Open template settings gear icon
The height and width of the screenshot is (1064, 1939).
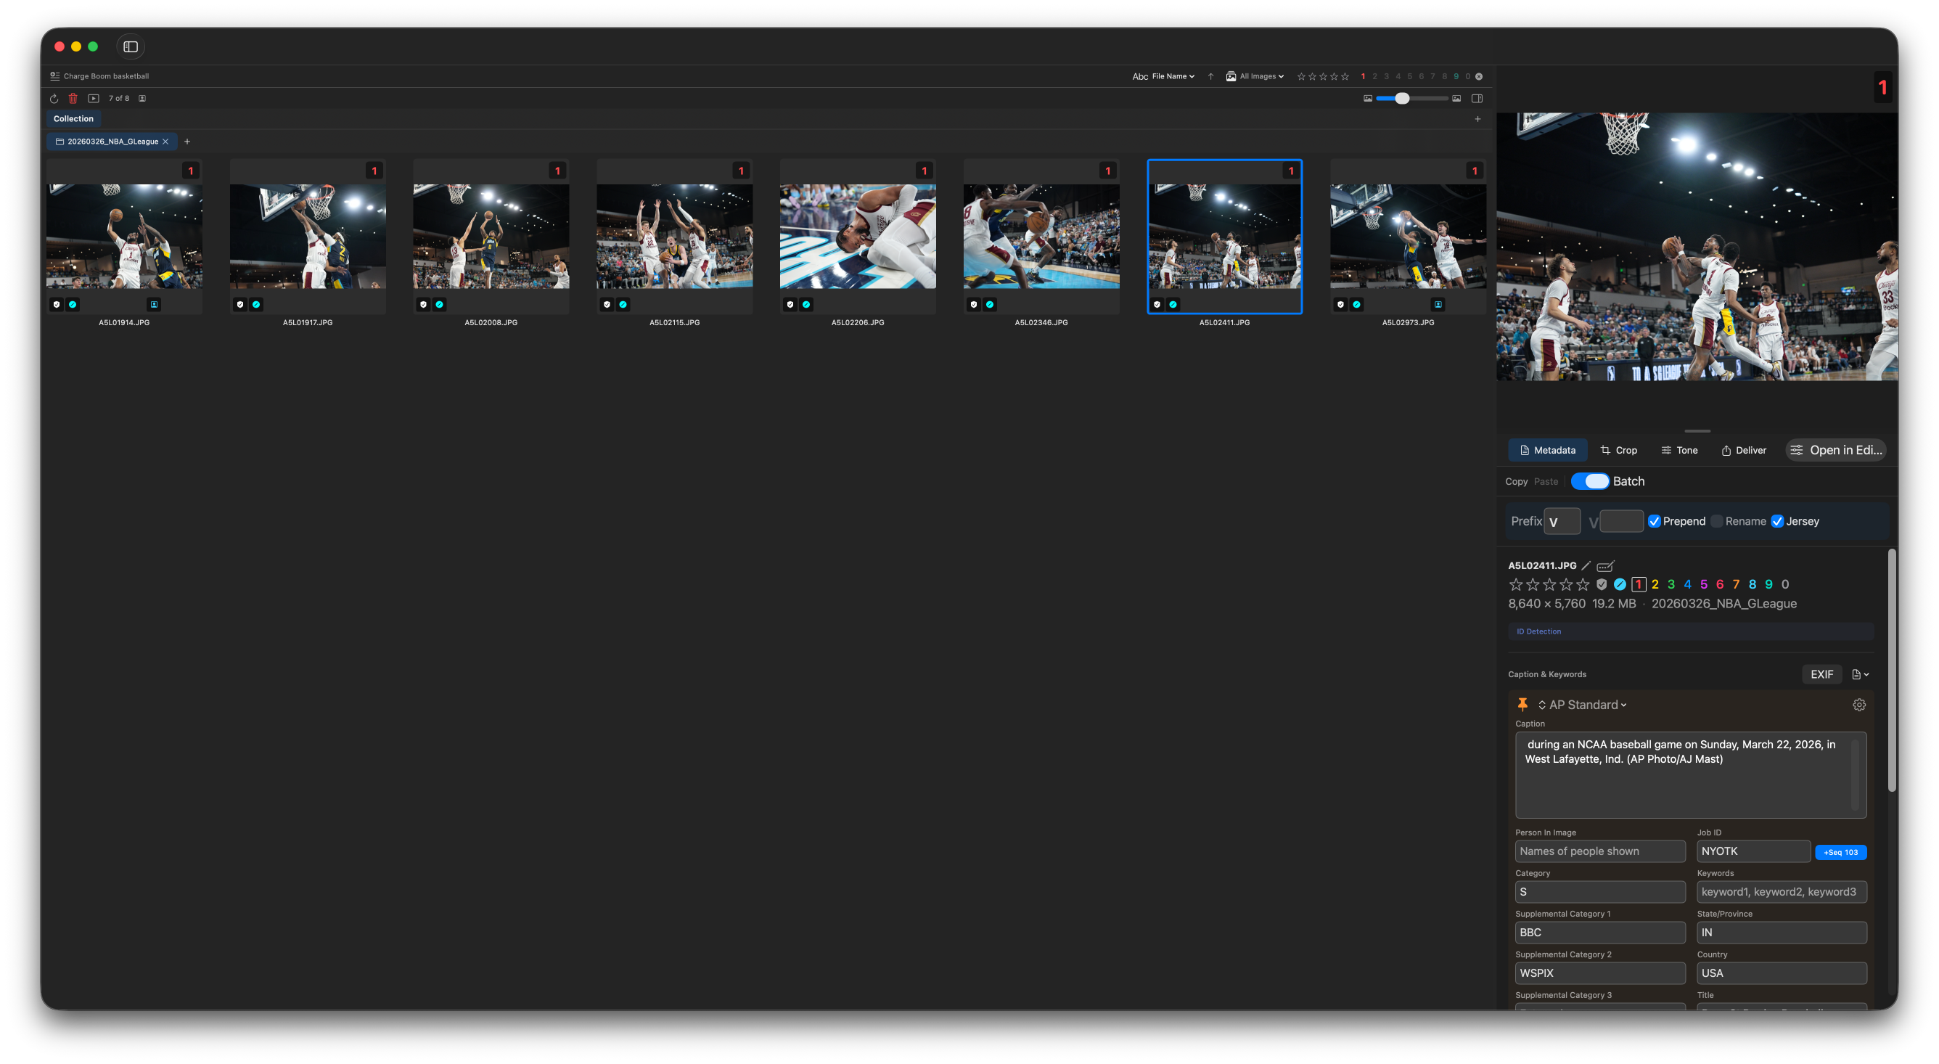[x=1859, y=705]
